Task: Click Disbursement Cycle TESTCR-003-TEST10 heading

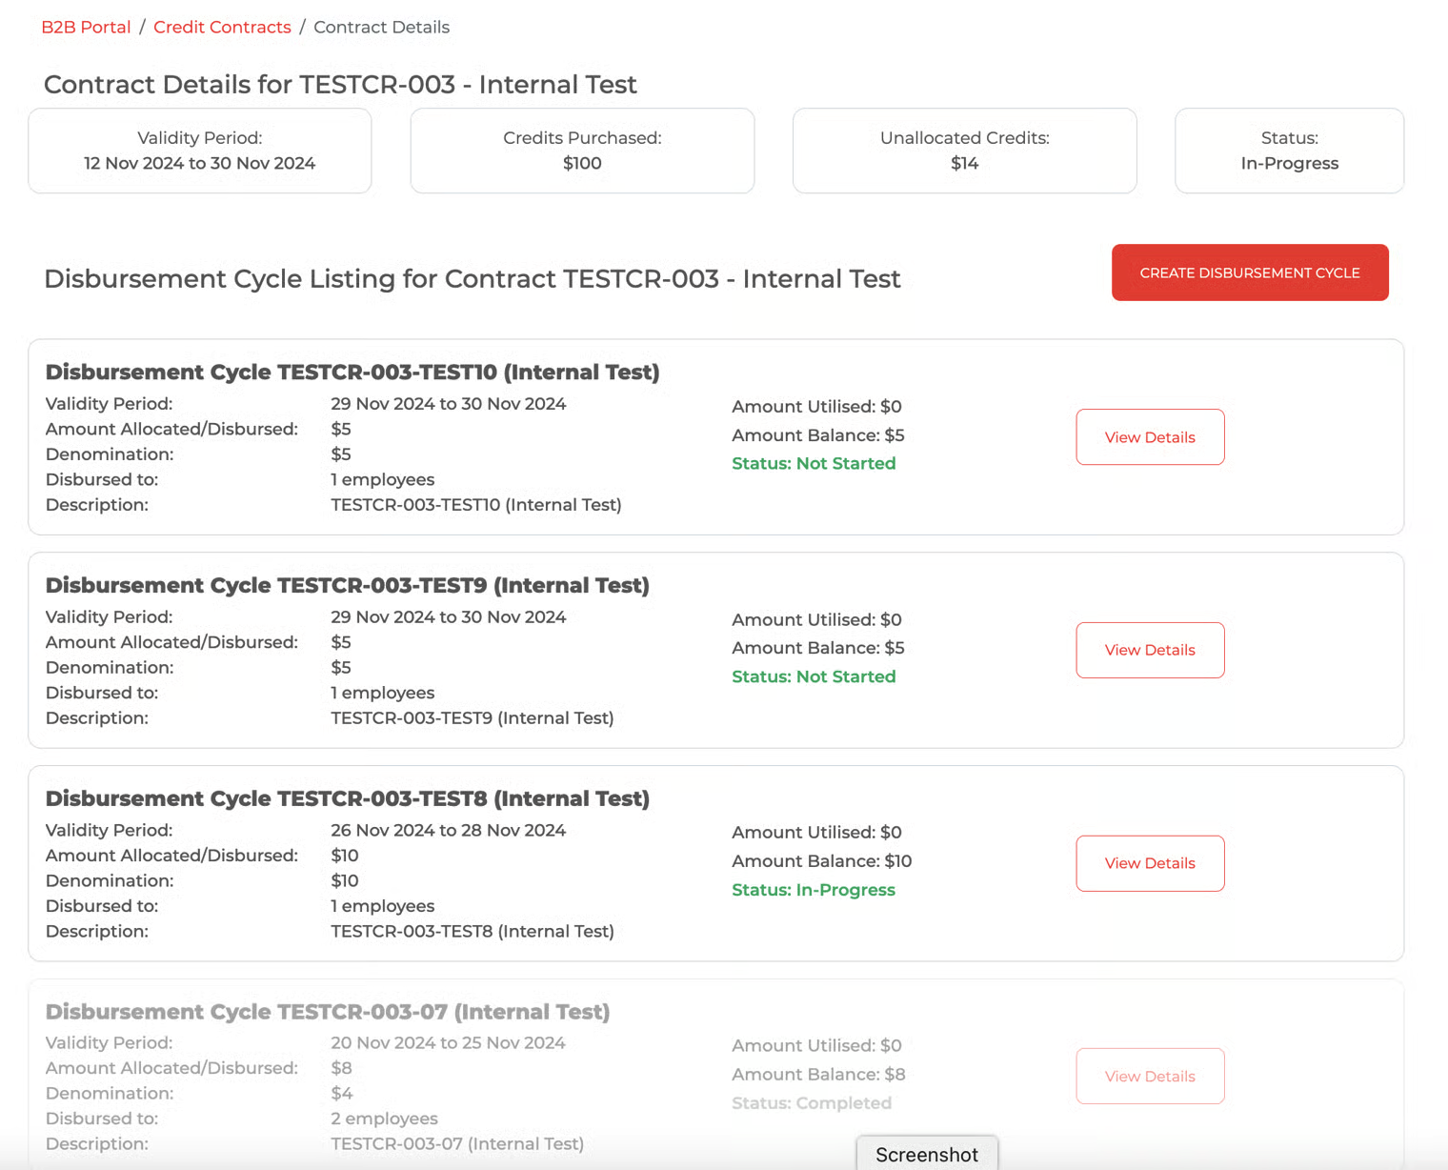Action: [x=352, y=373]
